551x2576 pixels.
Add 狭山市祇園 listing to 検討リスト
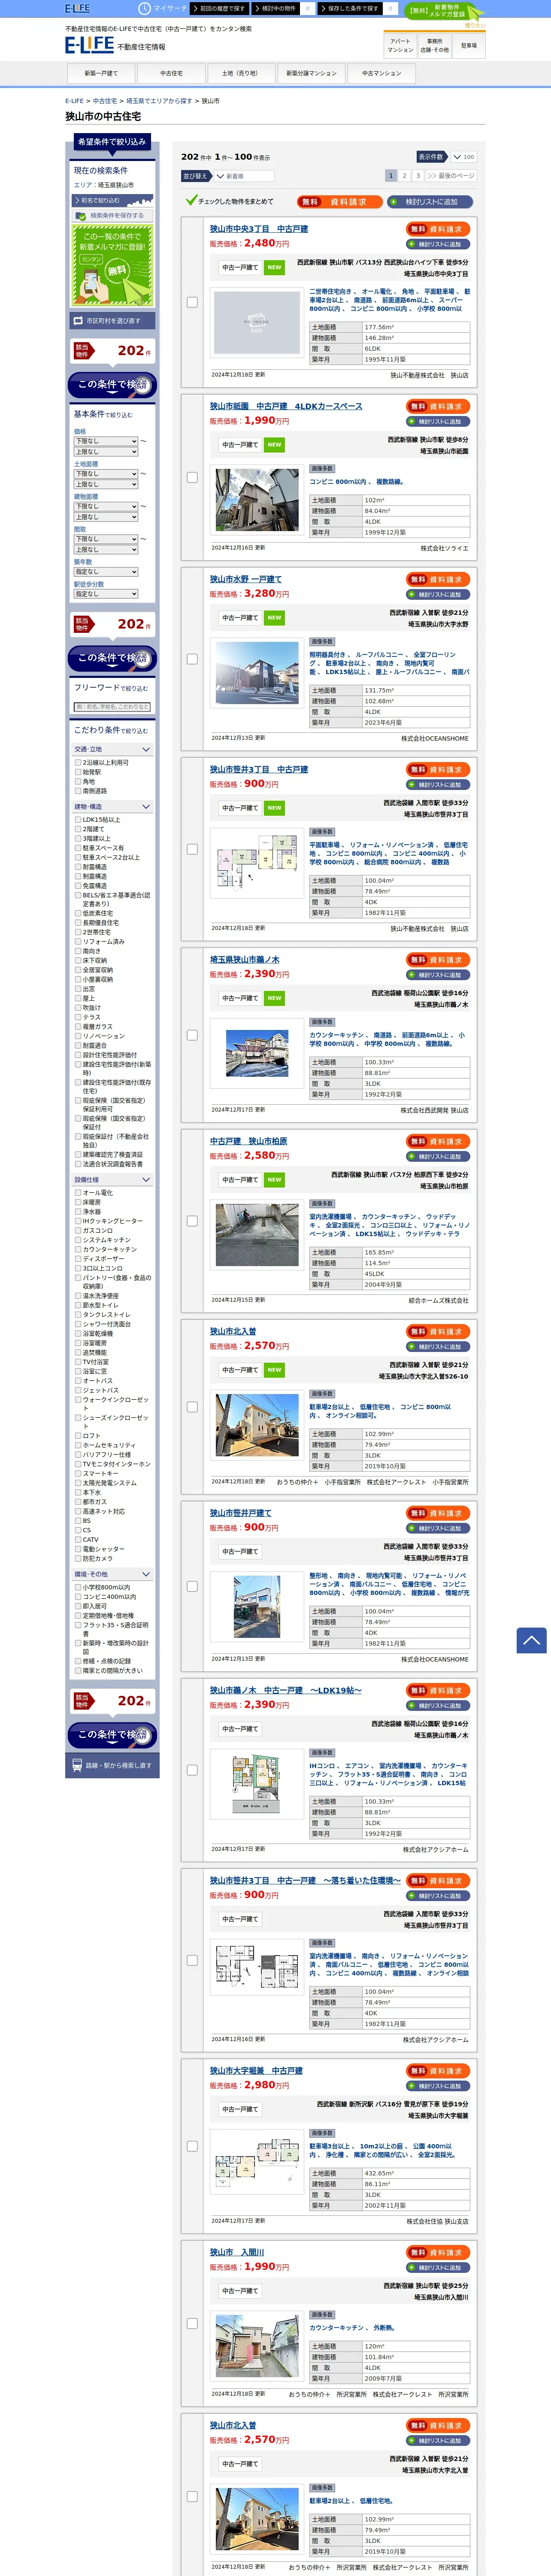[438, 421]
